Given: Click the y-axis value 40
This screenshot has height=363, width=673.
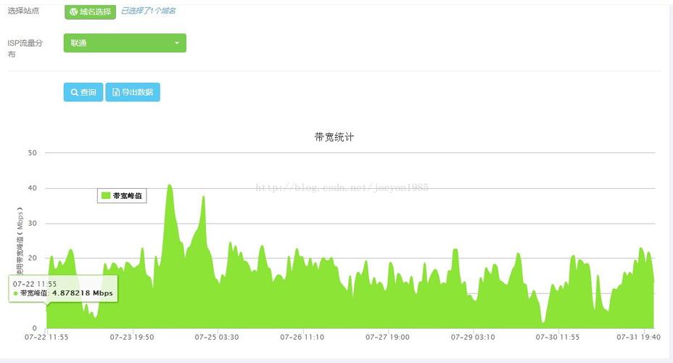Looking at the screenshot, I should click(32, 188).
